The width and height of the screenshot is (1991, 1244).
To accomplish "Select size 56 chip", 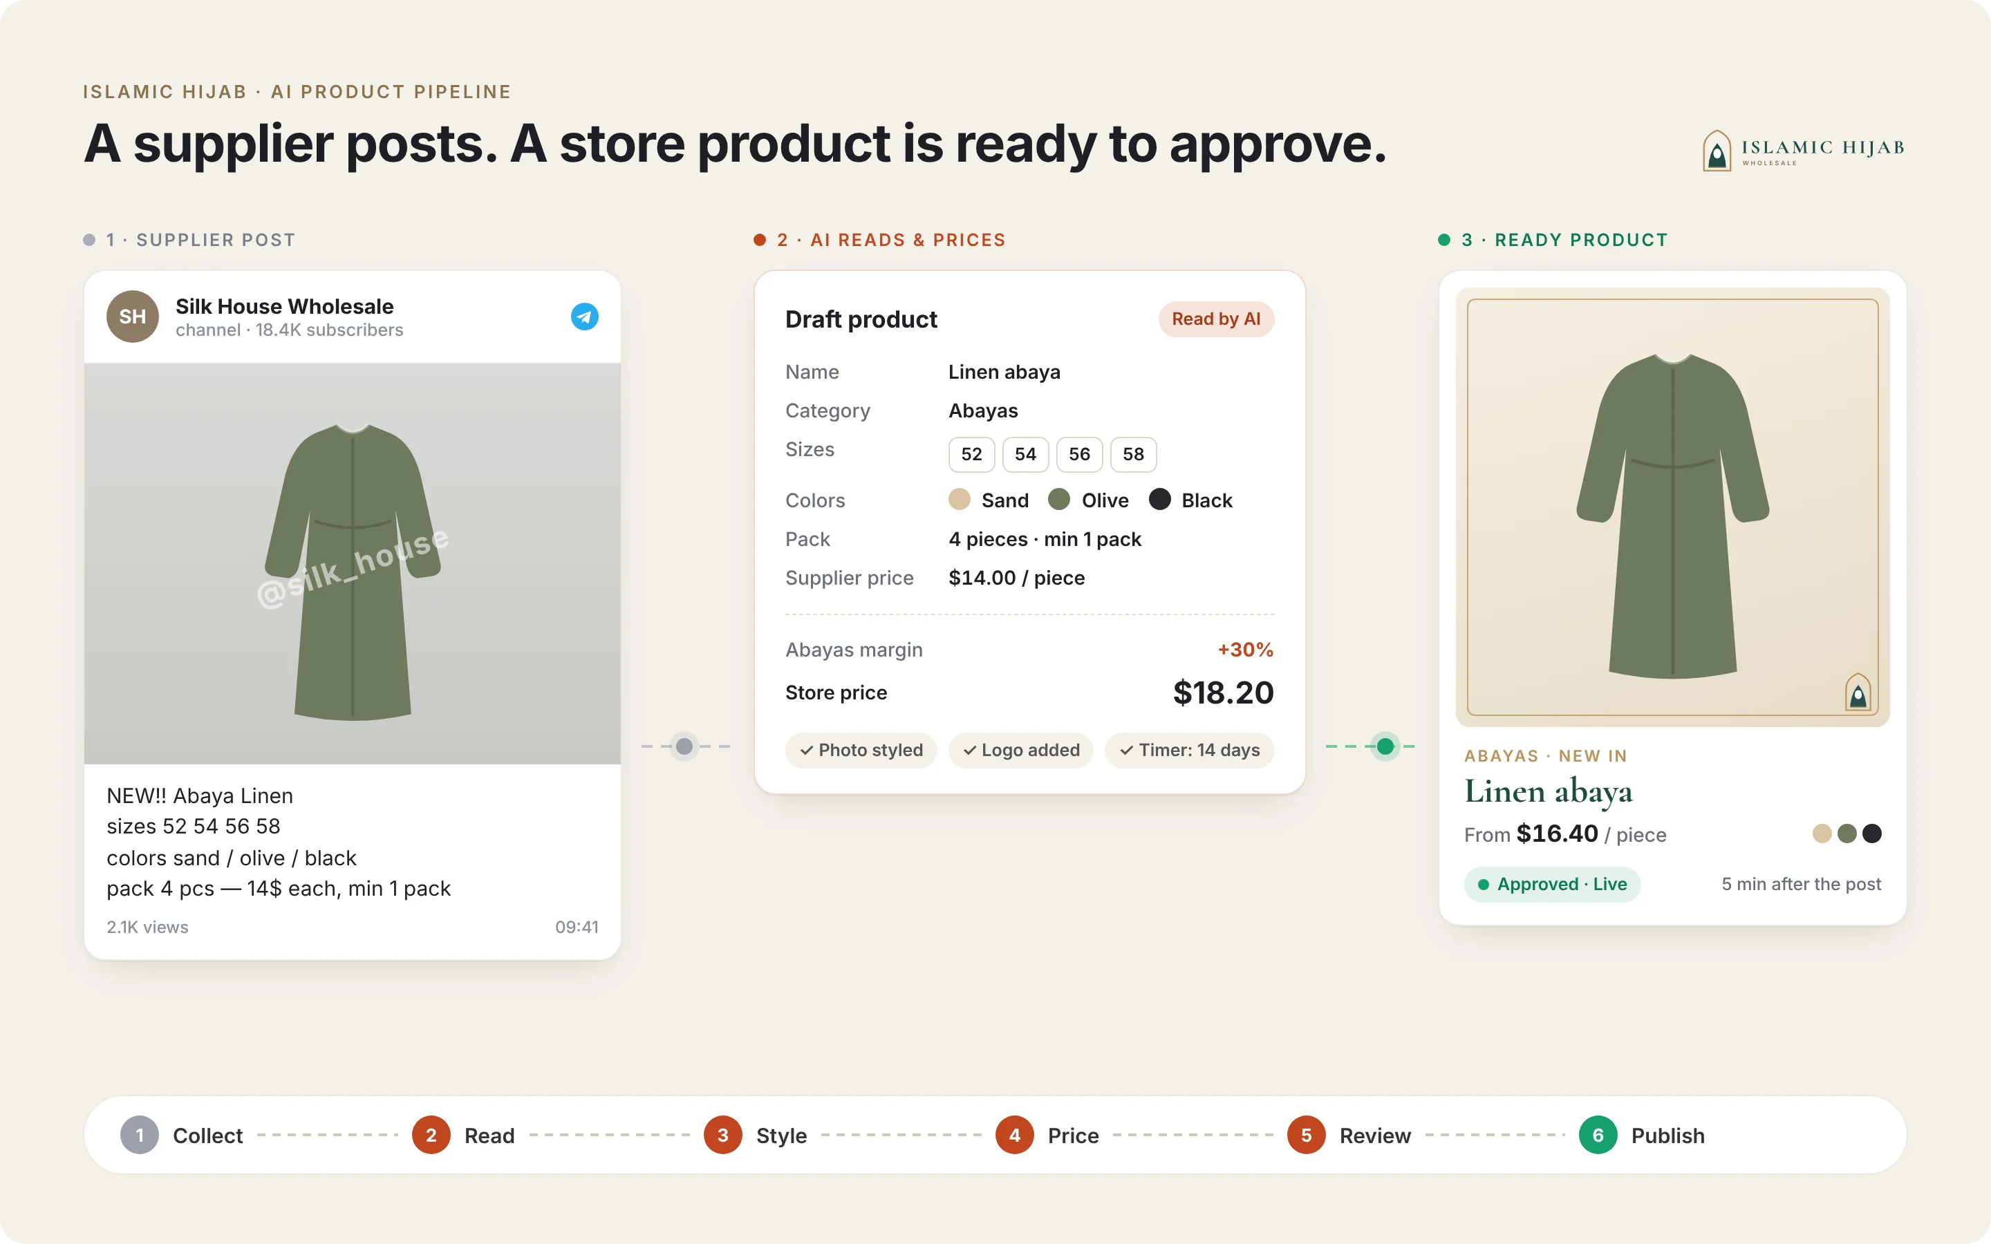I will pyautogui.click(x=1079, y=454).
